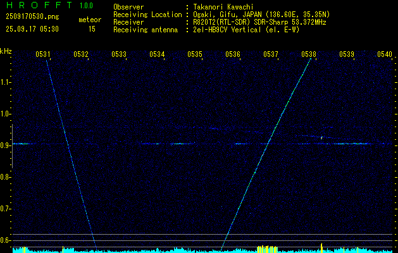Click the 0.7 kHz axis label
Screen dimensions: 398x253
[5, 209]
